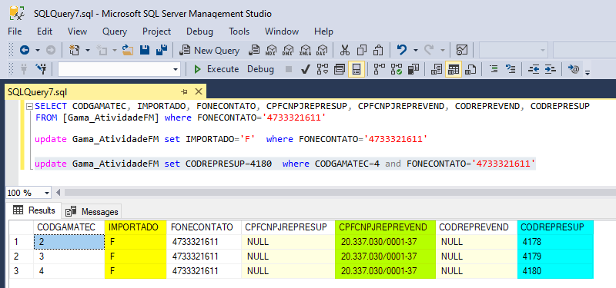
Task: Open the Activity Monitor icon
Action: pos(461,50)
